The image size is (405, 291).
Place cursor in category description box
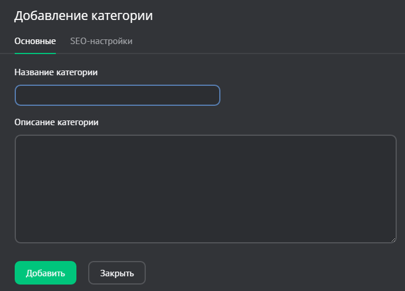pyautogui.click(x=206, y=189)
